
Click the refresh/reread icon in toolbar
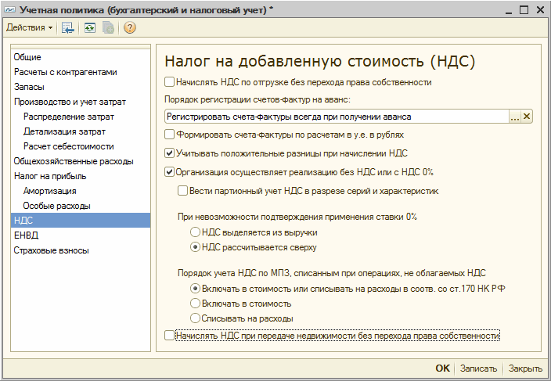(x=89, y=27)
